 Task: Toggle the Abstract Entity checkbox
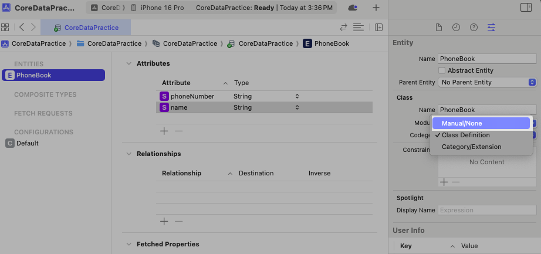441,70
